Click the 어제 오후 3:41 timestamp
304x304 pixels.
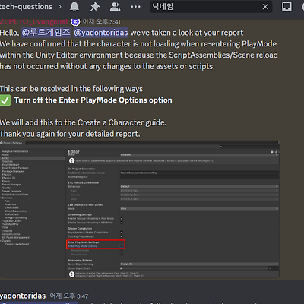coord(102,22)
